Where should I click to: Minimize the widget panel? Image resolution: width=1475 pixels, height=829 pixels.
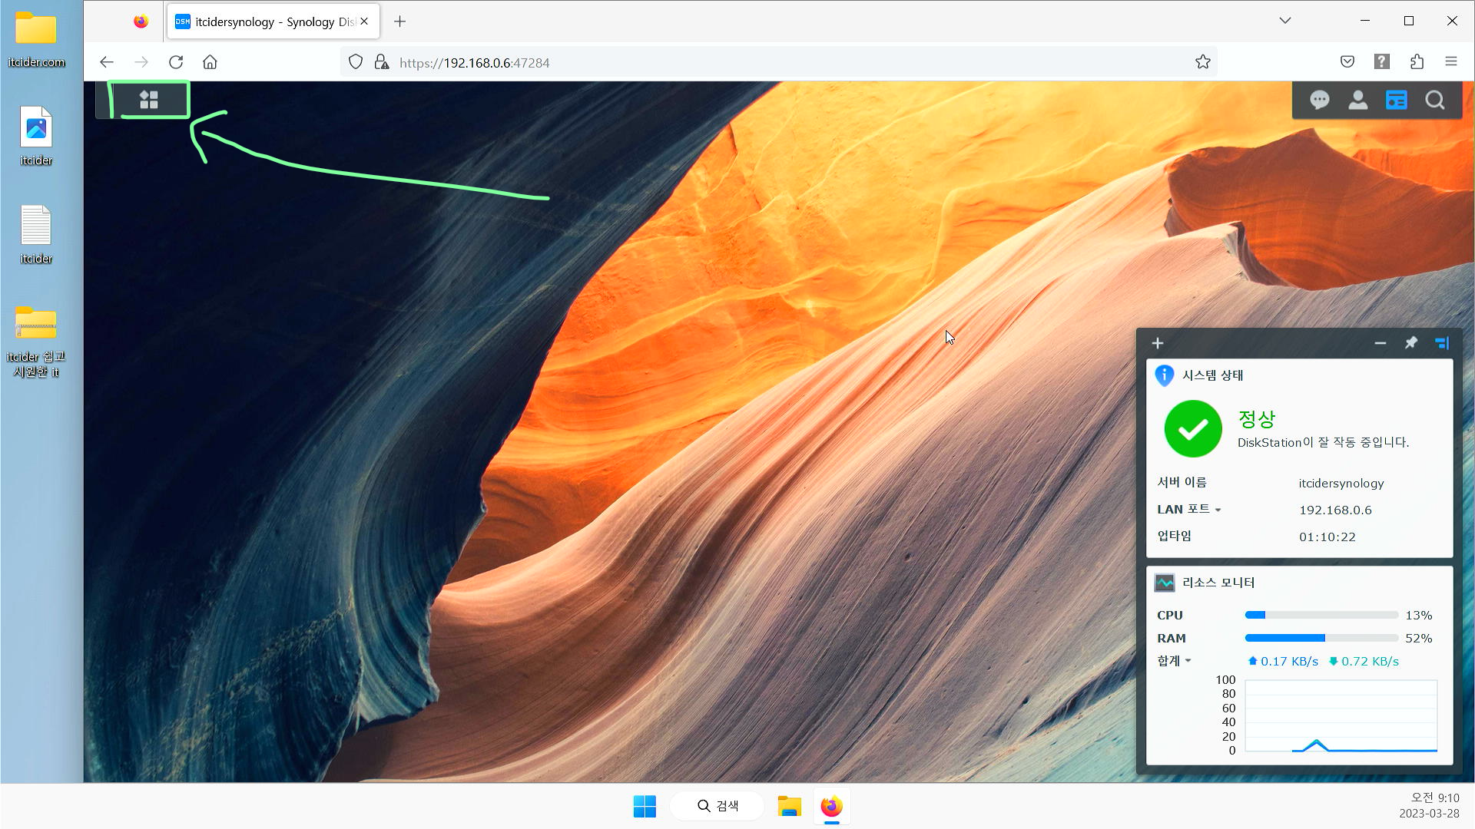coord(1380,343)
